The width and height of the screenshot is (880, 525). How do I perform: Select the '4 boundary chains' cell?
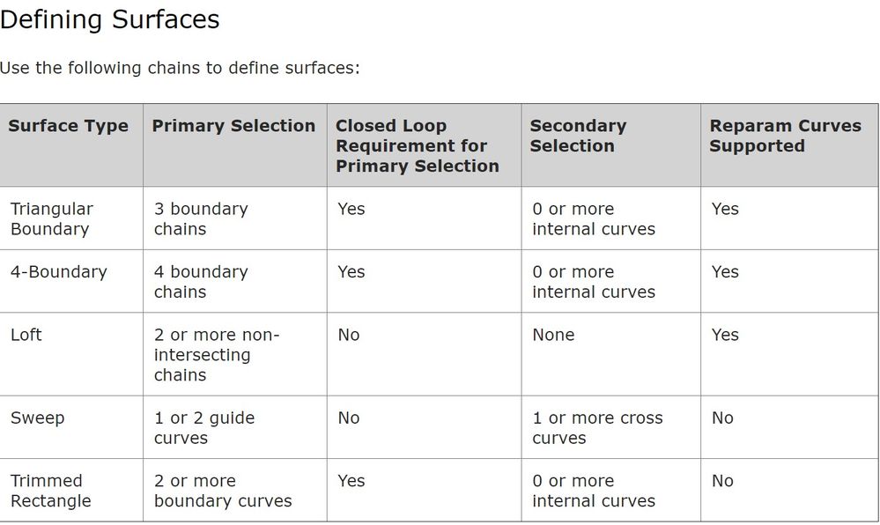[x=201, y=282]
